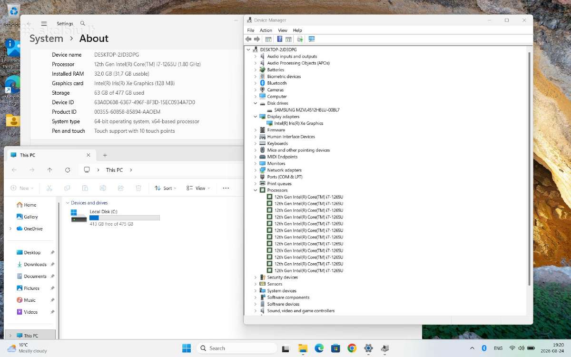This screenshot has width=571, height=357.
Task: Click the Device ID value in Settings About
Action: (x=145, y=102)
